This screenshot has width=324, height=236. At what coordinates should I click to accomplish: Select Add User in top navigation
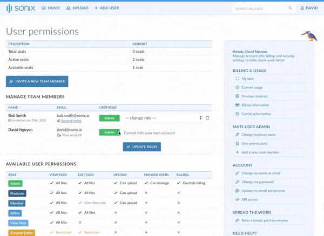(107, 8)
